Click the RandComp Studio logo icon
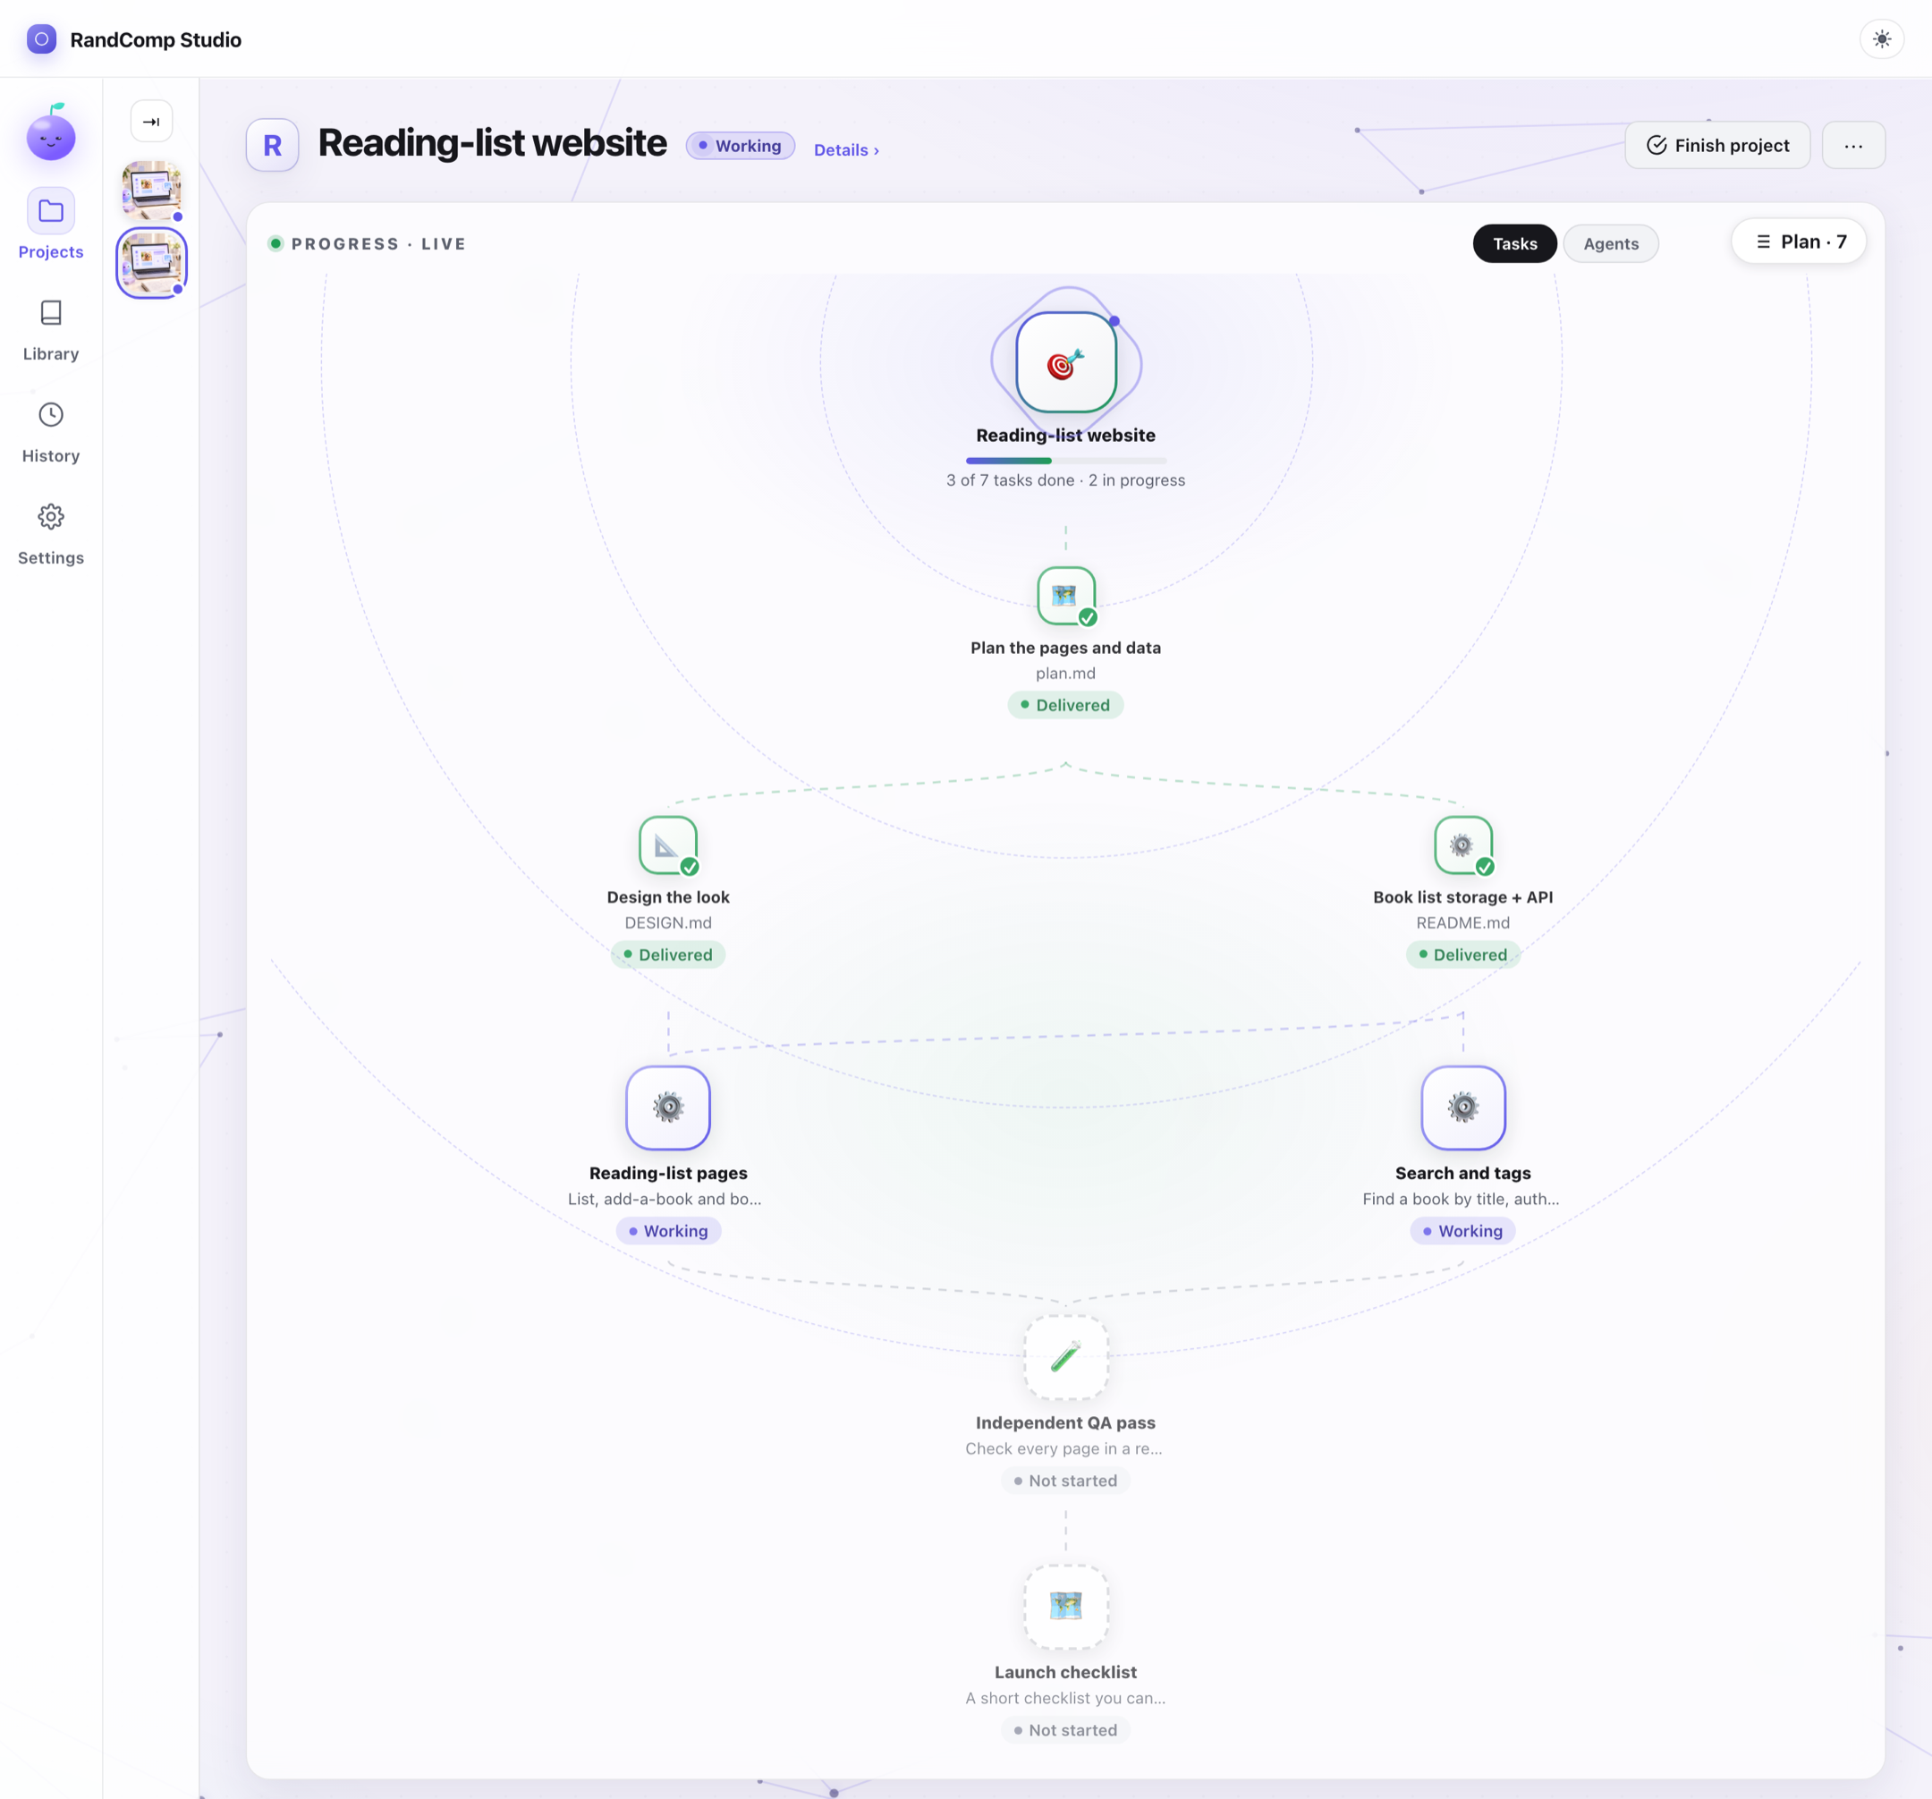 (x=41, y=38)
